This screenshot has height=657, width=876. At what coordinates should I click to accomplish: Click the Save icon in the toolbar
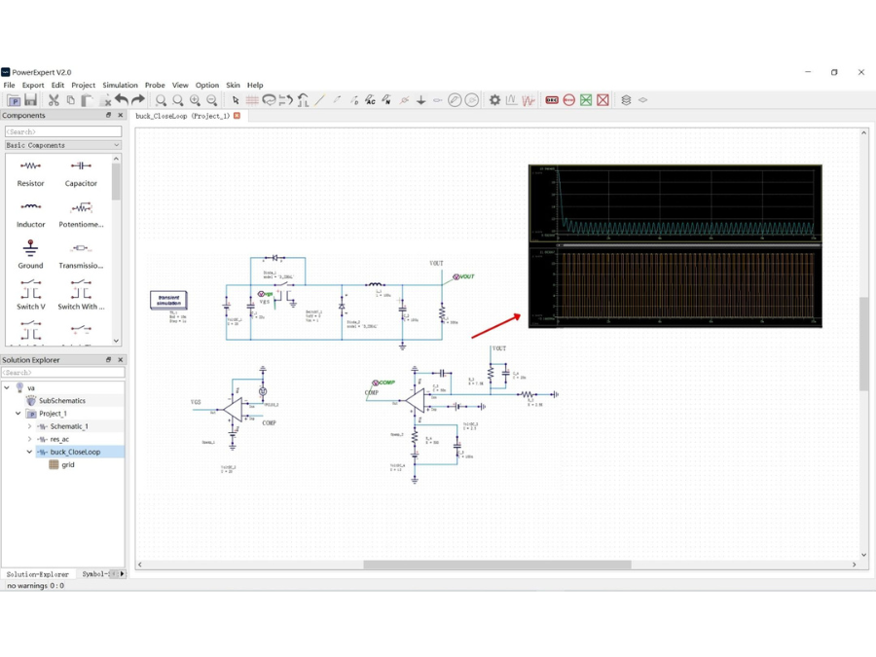coord(30,100)
